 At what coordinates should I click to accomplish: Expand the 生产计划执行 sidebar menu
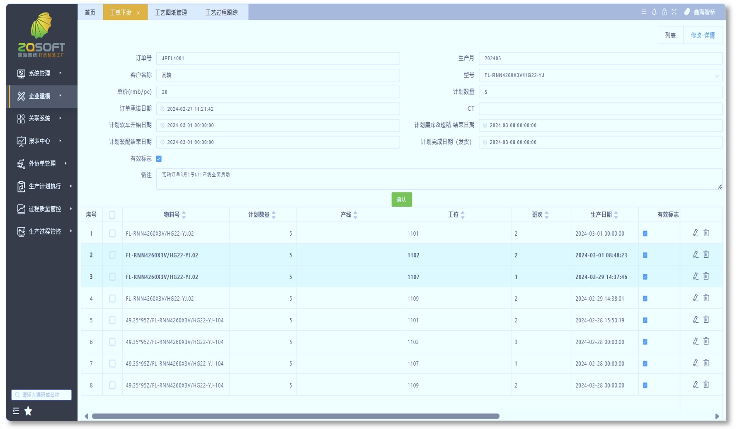click(45, 186)
